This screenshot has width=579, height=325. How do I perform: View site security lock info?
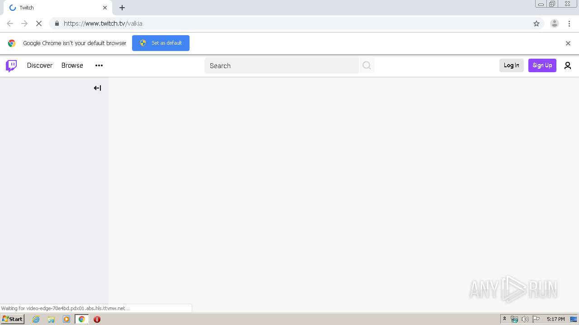coord(57,23)
